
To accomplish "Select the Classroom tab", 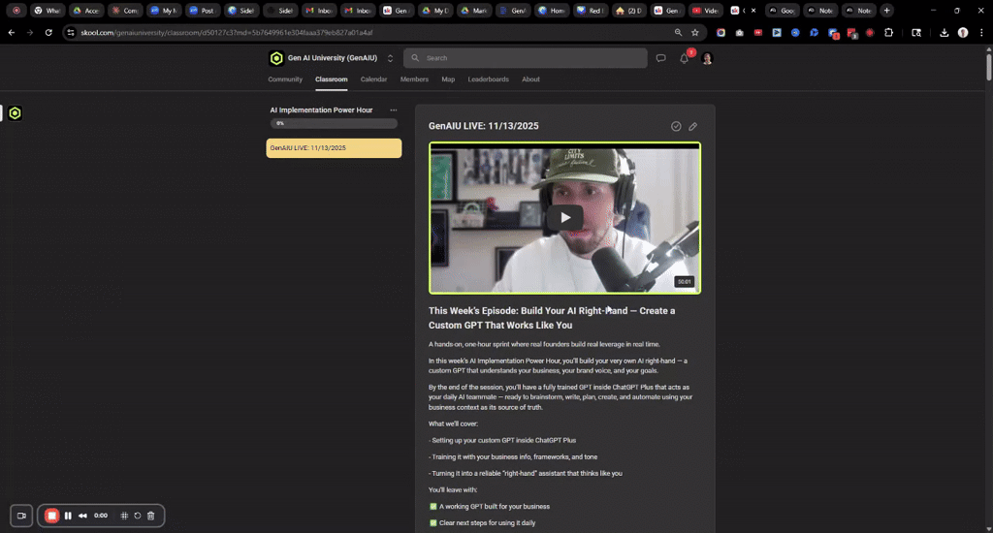I will coord(332,79).
